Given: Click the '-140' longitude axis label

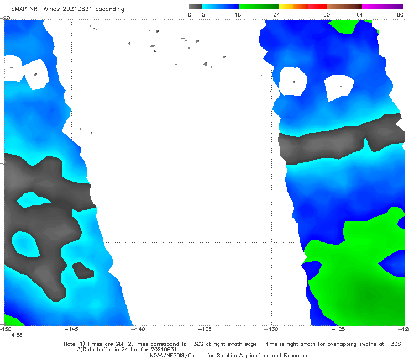Looking at the screenshot, I should (138, 329).
